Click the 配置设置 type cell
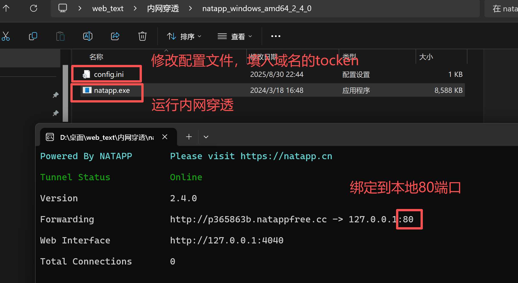The image size is (518, 283). [356, 75]
